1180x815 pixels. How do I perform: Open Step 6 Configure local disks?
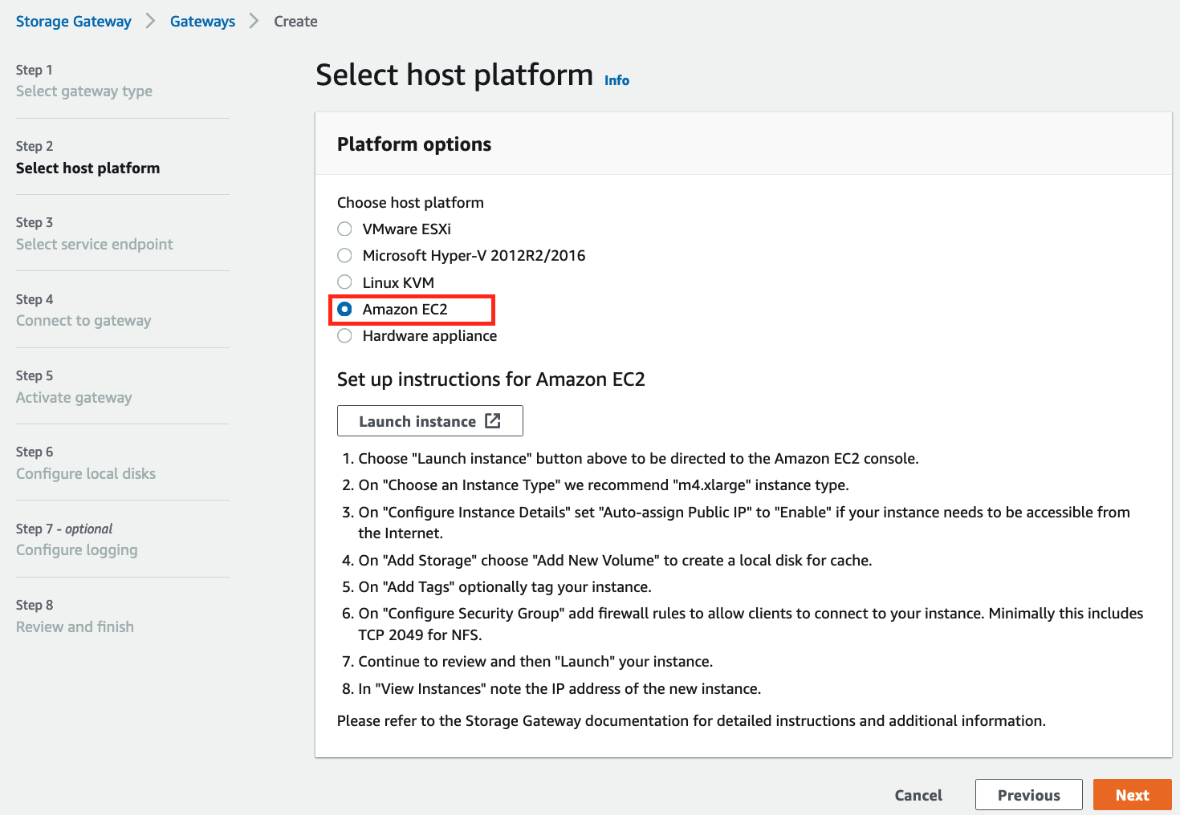(x=86, y=473)
